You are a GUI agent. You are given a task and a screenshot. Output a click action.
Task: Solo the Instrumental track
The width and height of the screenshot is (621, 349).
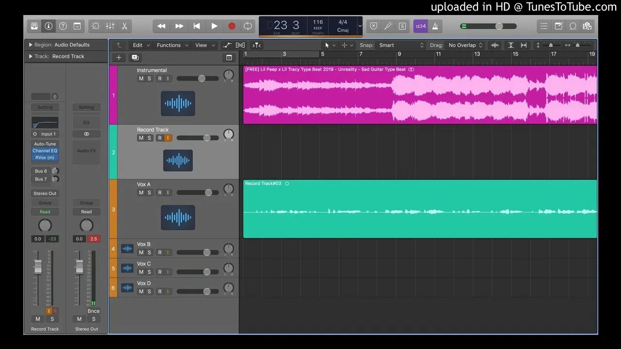coord(149,79)
